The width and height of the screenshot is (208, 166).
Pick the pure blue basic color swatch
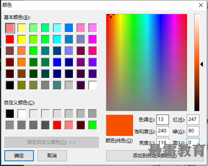coord(57,62)
